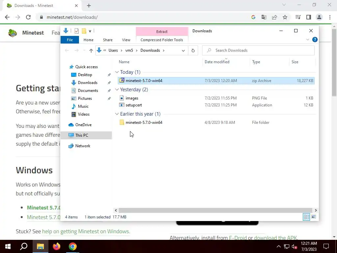Open the recent locations dropdown arrow
Viewport: 337px width, 253px height.
tap(84, 50)
